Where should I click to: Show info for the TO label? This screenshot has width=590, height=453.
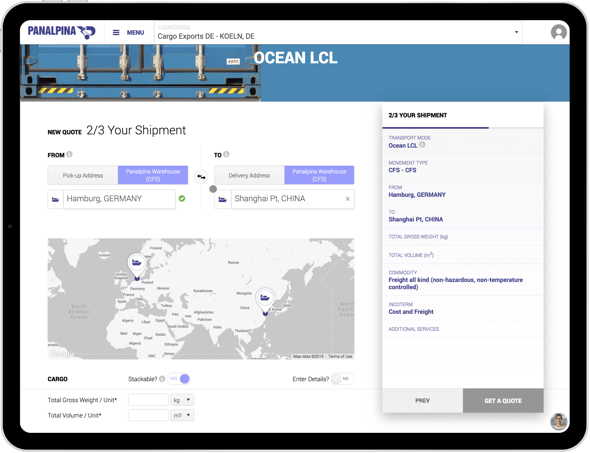[226, 154]
